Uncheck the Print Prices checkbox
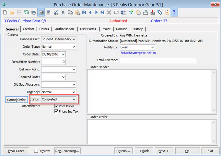This screenshot has width=221, height=156. click(x=56, y=106)
